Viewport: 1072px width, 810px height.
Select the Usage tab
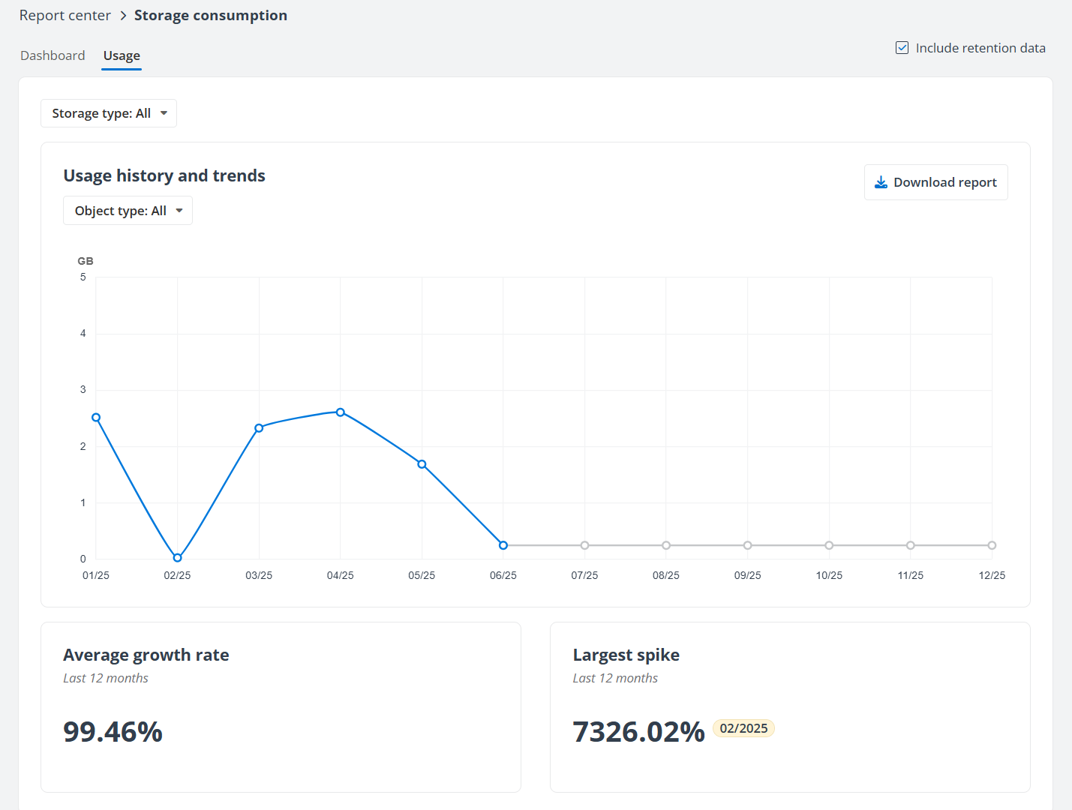tap(122, 55)
